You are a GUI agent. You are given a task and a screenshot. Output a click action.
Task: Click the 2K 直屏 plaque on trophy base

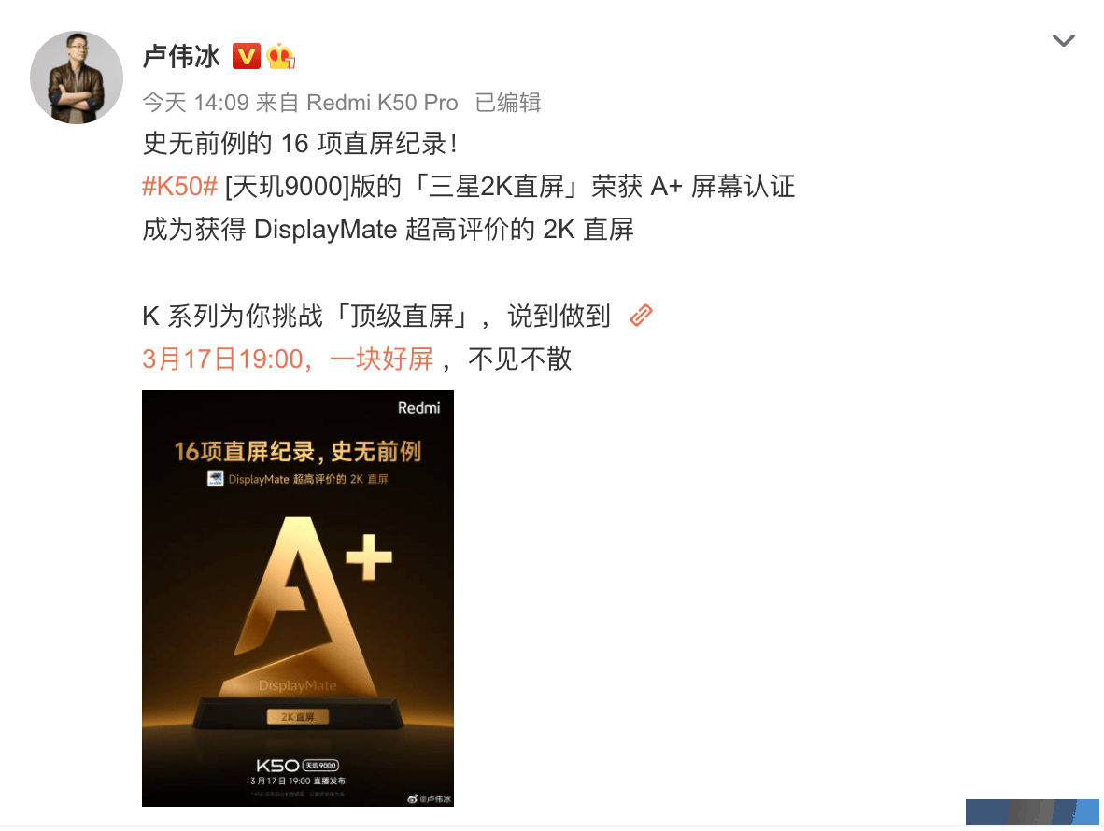coord(298,716)
